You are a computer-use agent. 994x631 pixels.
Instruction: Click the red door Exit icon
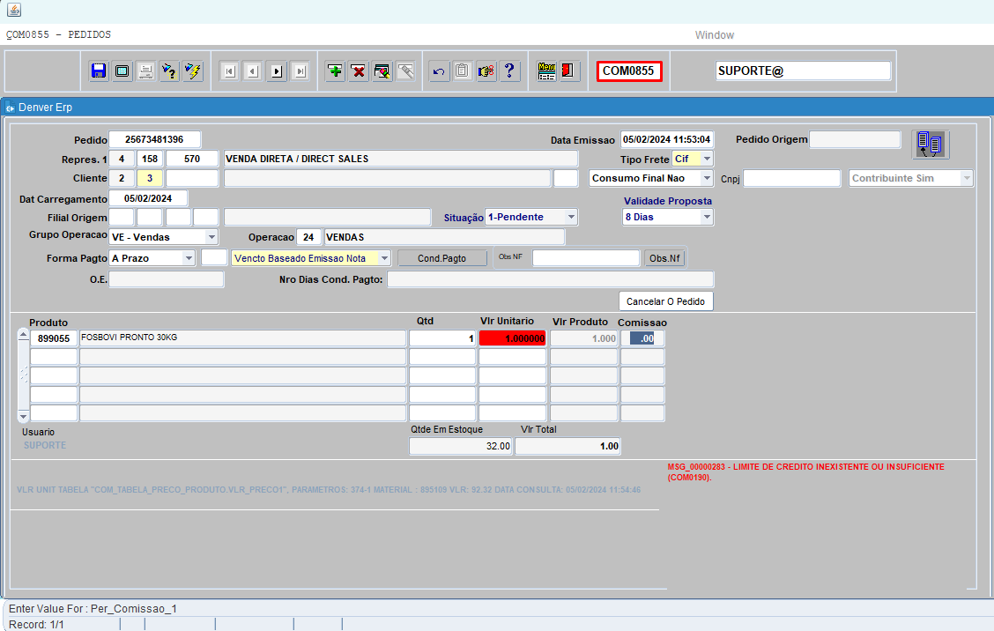pyautogui.click(x=568, y=71)
